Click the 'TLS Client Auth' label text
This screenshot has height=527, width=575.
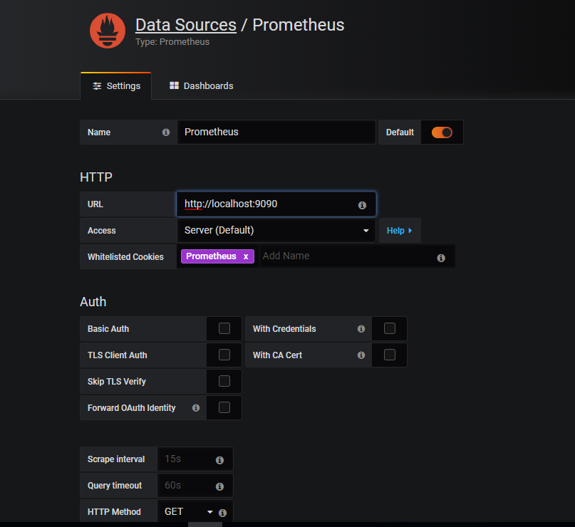click(x=118, y=355)
